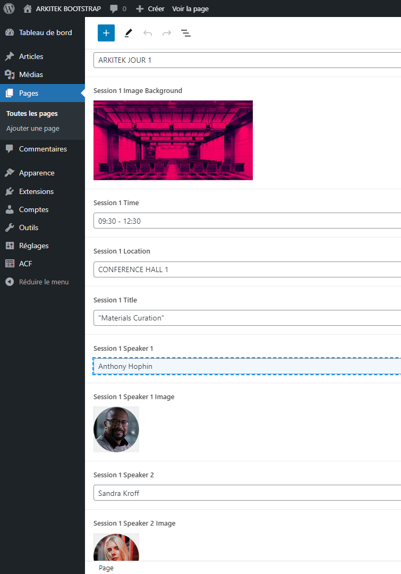Click the WordPress logo icon
This screenshot has height=574, width=401.
click(9, 9)
